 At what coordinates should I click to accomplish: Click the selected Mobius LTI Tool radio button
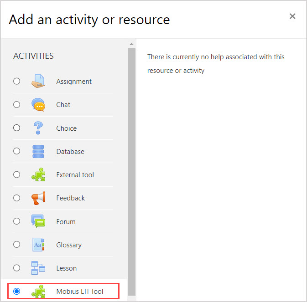16,291
